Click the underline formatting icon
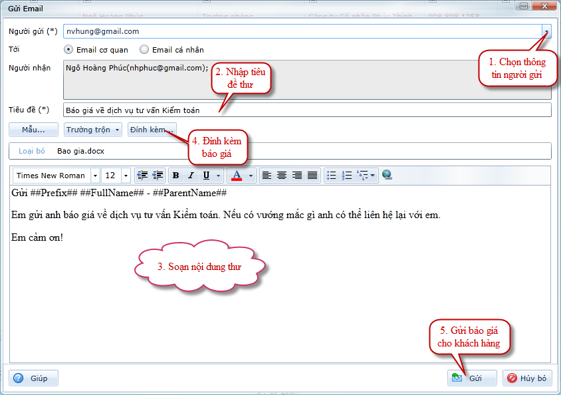Image resolution: width=561 pixels, height=395 pixels. pos(206,176)
